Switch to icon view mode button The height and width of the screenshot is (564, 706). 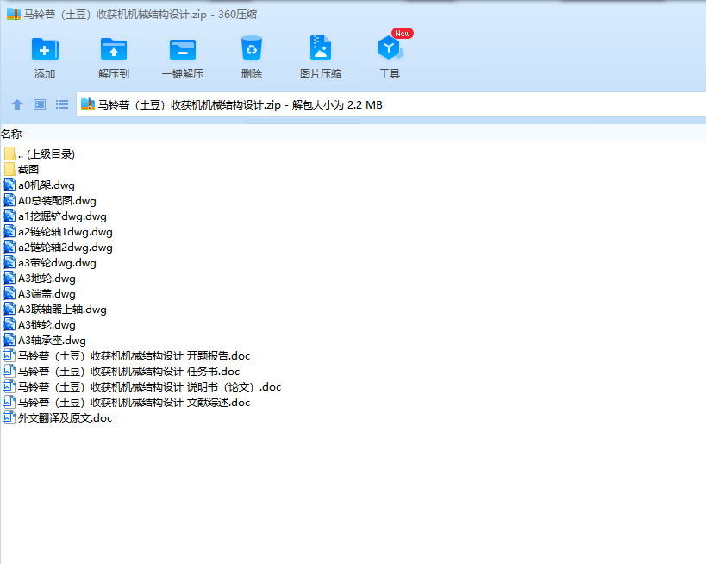pyautogui.click(x=40, y=104)
